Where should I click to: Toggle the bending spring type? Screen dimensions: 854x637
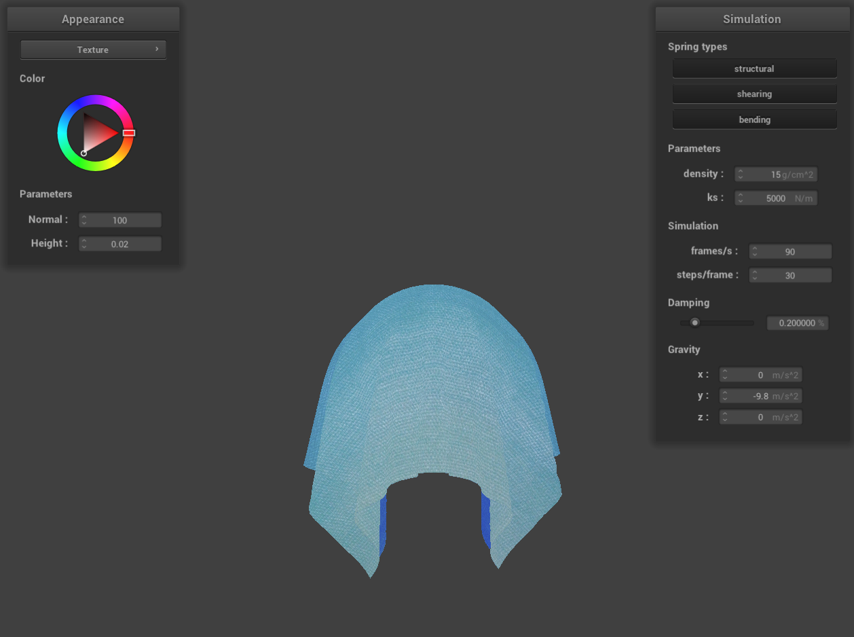pos(754,120)
